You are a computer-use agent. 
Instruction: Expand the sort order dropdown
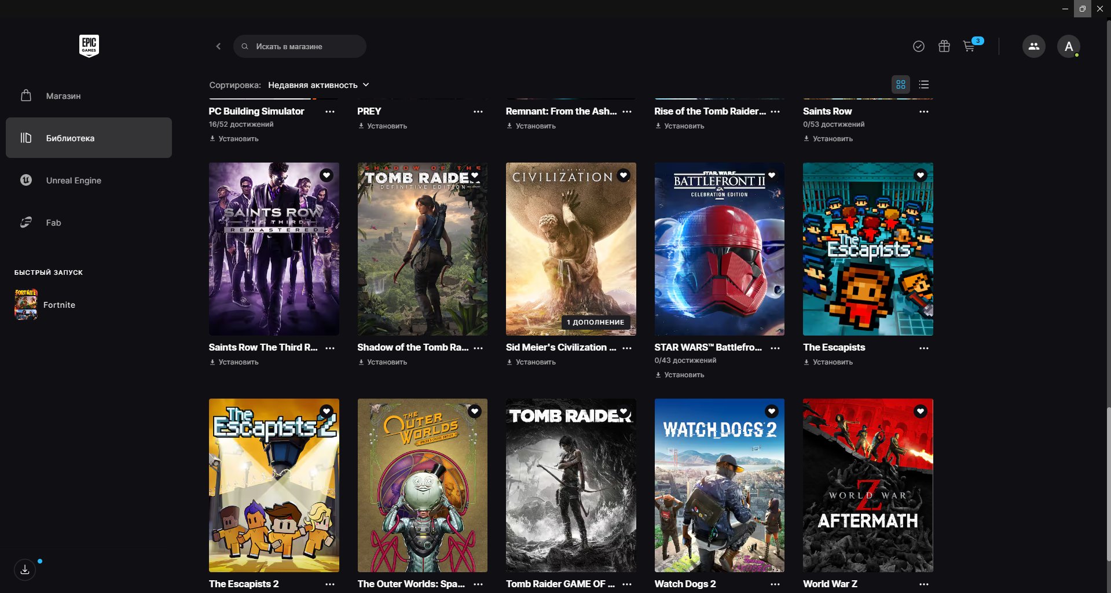click(x=318, y=85)
